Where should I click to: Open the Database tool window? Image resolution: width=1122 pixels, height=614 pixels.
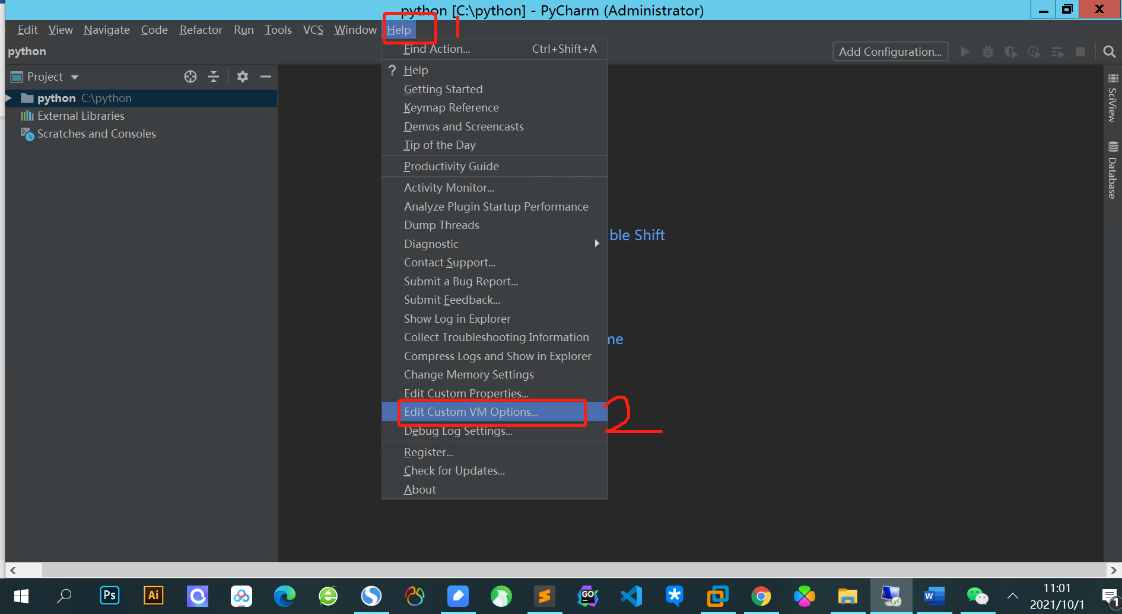(x=1113, y=170)
